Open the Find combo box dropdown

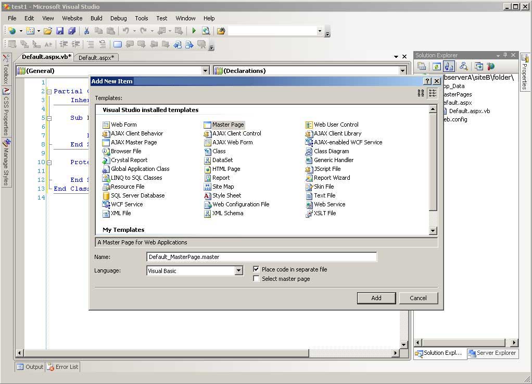click(320, 31)
